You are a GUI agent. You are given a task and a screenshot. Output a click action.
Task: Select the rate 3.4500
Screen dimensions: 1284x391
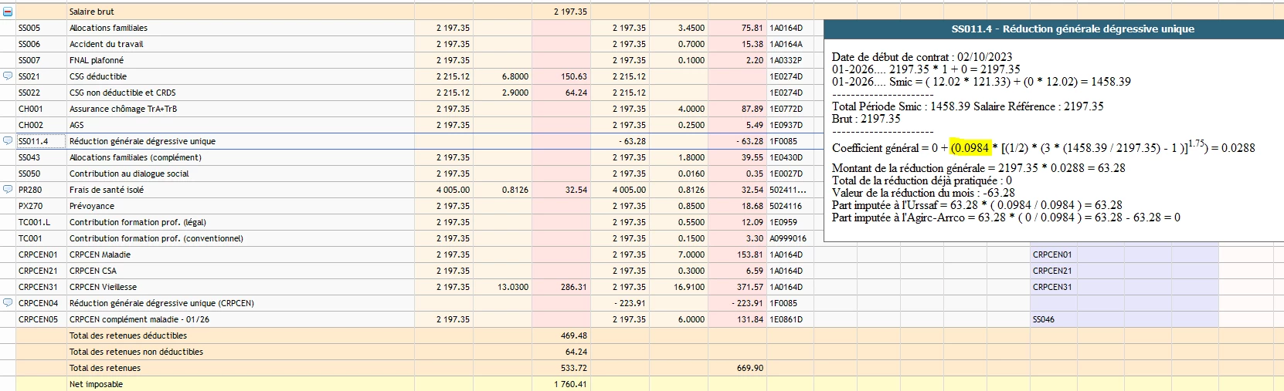click(691, 28)
